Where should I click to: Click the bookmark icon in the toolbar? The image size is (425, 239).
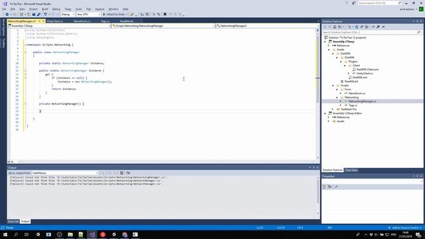pos(165,15)
